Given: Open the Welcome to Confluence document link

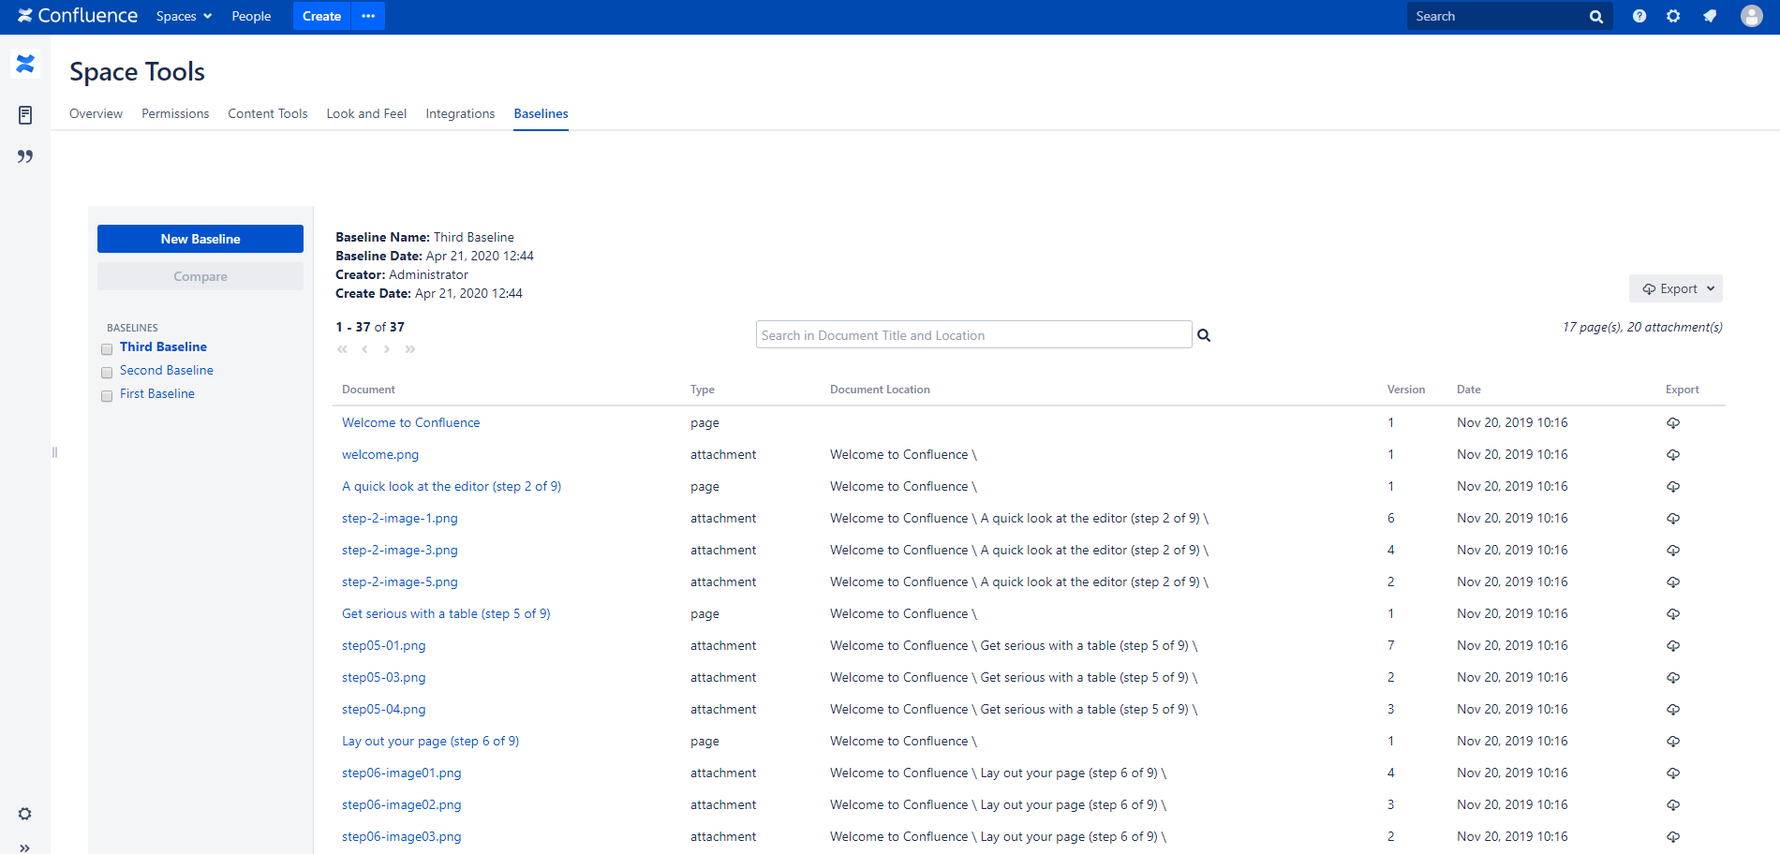Looking at the screenshot, I should tap(410, 423).
